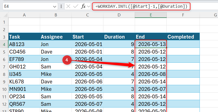This screenshot has height=112, width=218.
Task: Select Completed cell in AB123 row
Action: point(183,44)
